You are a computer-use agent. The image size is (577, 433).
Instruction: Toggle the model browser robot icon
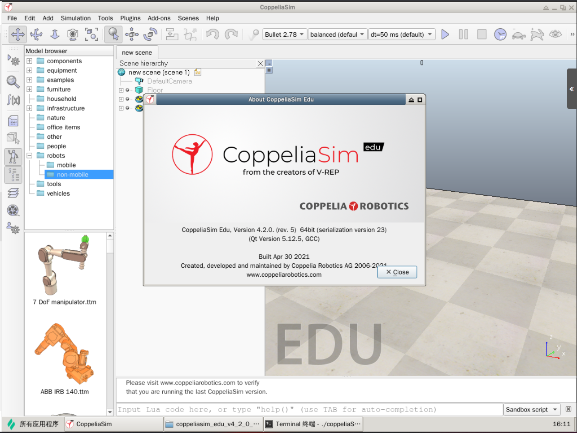click(13, 157)
